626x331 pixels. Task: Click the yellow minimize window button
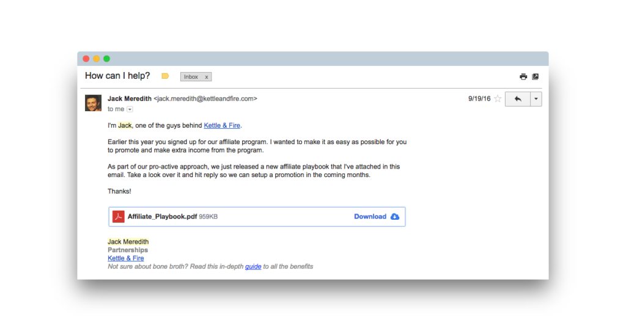pos(96,59)
